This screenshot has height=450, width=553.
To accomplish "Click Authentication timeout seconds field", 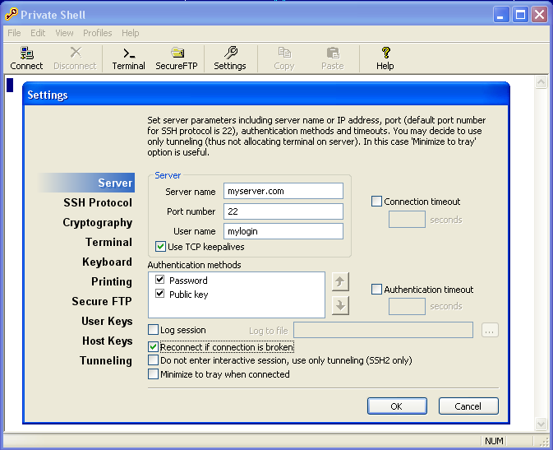I will (407, 306).
